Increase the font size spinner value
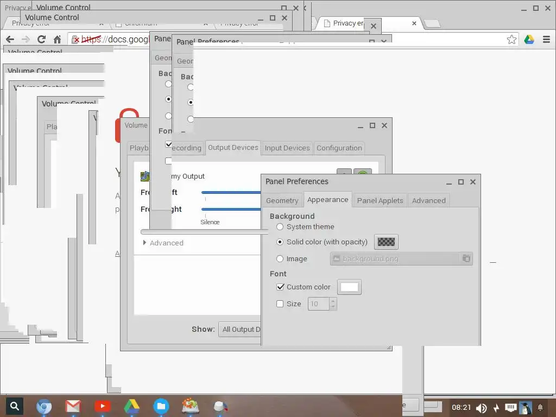The image size is (556, 417). (333, 301)
